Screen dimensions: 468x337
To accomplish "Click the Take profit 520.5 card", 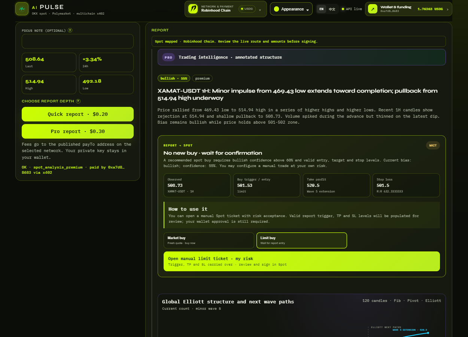I will point(336,185).
